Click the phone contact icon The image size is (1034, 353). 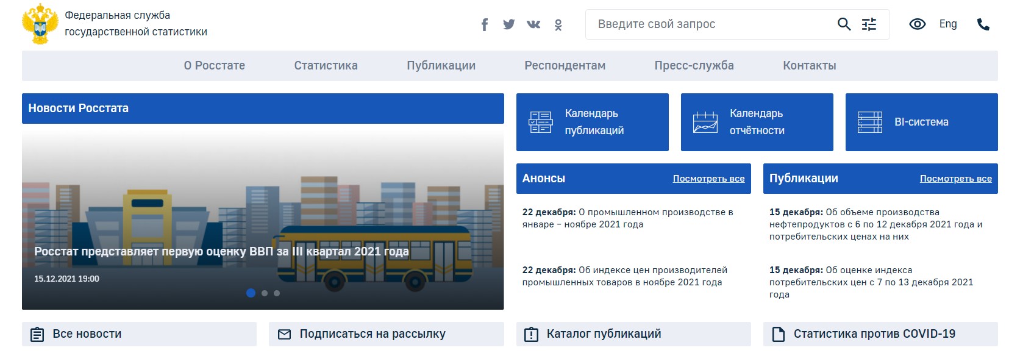tap(983, 24)
